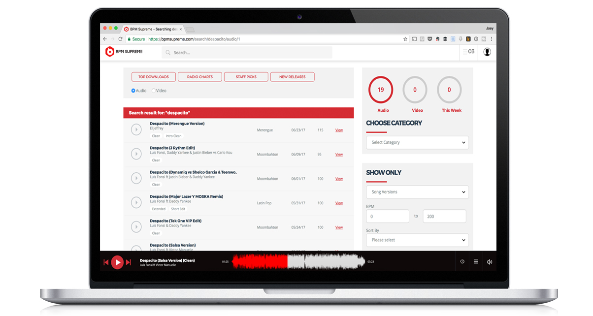This screenshot has height=316, width=593.
Task: Select the Audio radio button
Action: [133, 91]
